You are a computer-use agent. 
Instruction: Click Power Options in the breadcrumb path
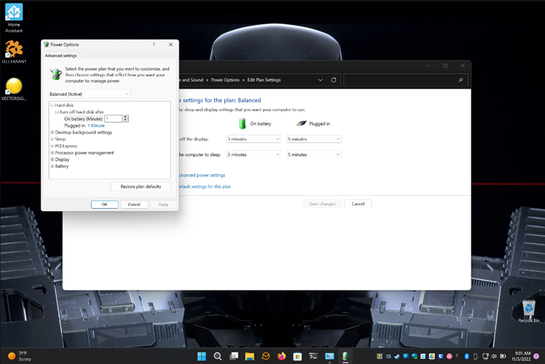coord(225,80)
